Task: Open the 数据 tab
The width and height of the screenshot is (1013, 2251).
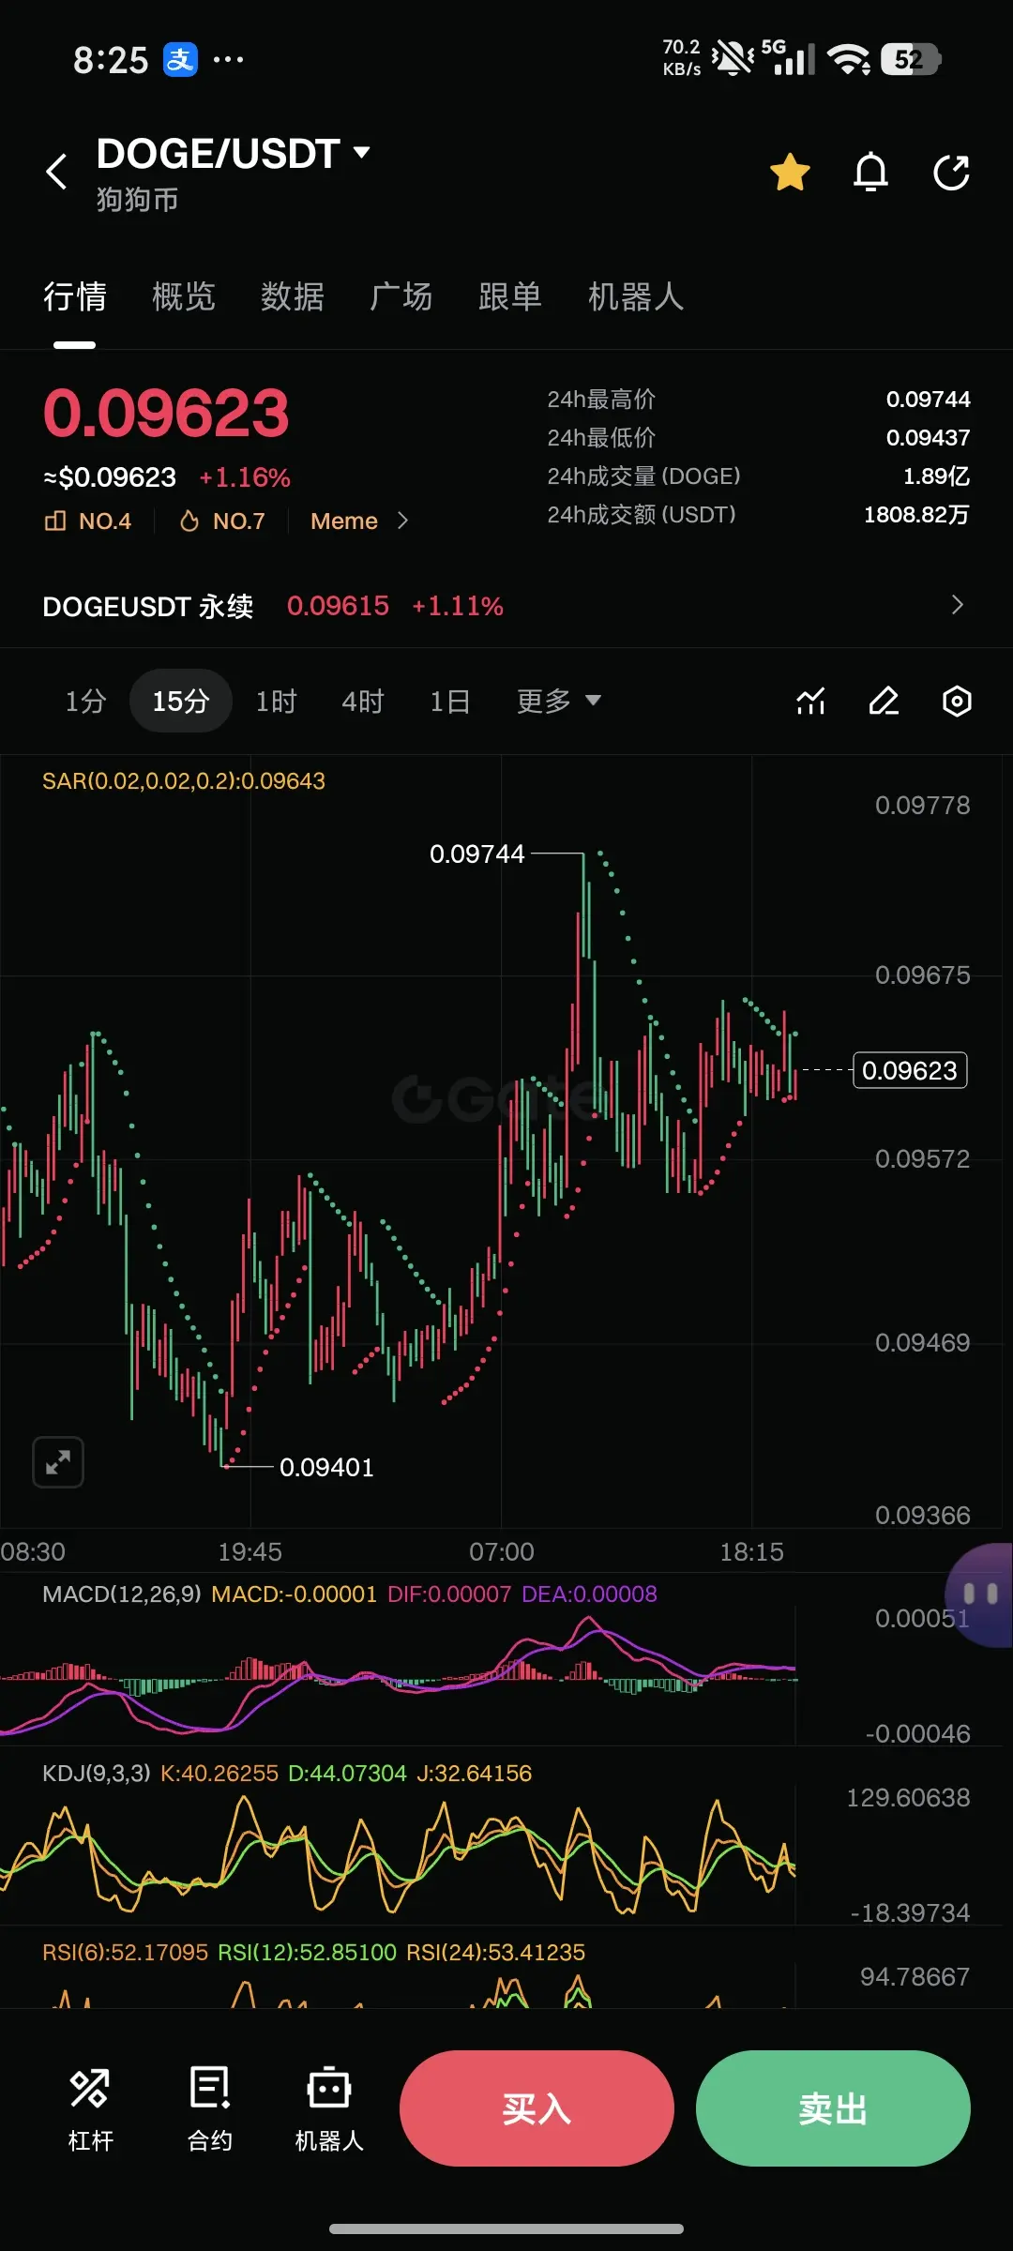Action: (x=293, y=297)
